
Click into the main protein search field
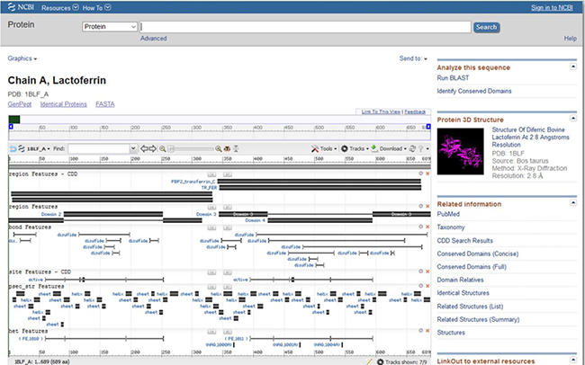pos(305,27)
